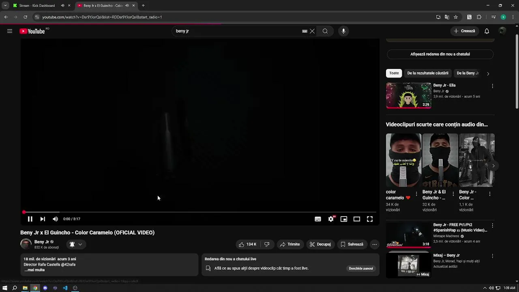Reload the page
The image size is (519, 292).
(25, 17)
